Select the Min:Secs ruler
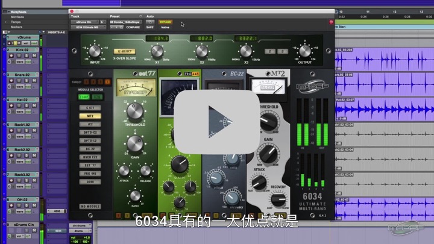 (x=17, y=17)
